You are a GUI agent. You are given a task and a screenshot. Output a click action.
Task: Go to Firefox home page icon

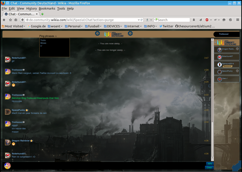4,20
